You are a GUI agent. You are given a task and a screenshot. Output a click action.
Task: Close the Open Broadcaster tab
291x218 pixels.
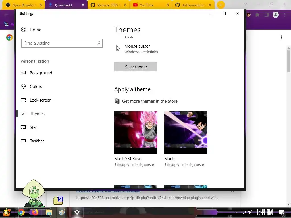pyautogui.click(x=41, y=5)
